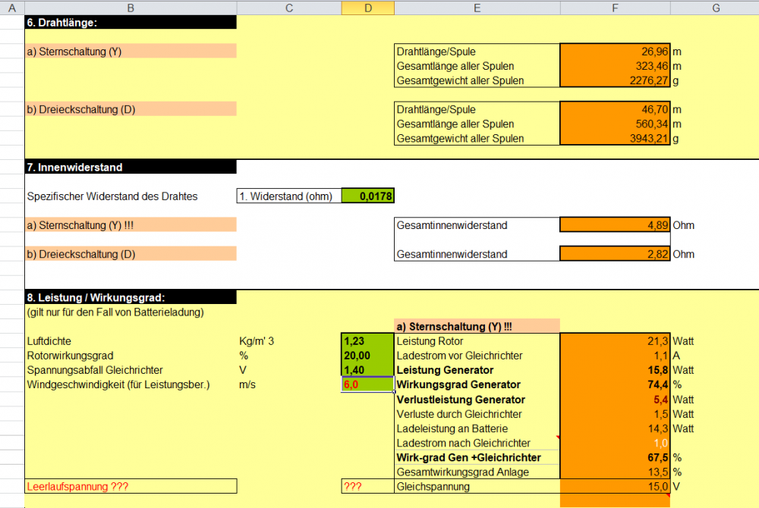Click the wire resistance value 0,0178

coord(368,196)
